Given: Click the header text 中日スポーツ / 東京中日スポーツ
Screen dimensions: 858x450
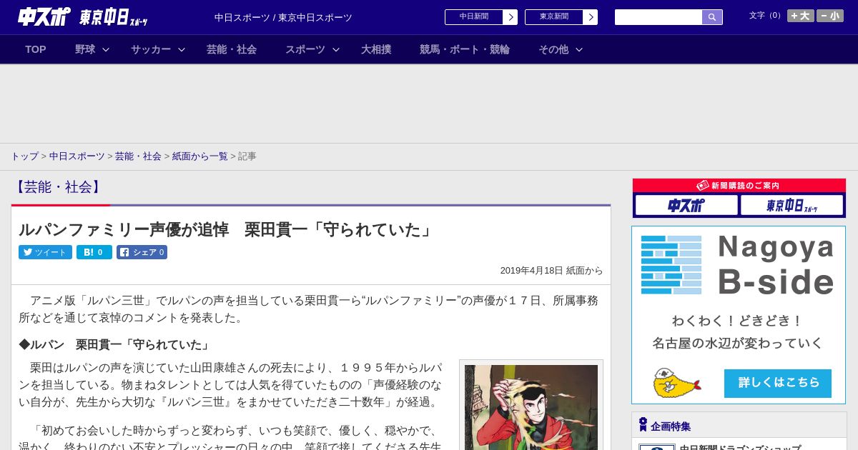Looking at the screenshot, I should tap(283, 18).
